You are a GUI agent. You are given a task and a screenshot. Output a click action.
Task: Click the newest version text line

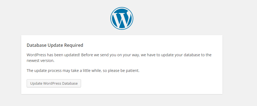[41, 61]
